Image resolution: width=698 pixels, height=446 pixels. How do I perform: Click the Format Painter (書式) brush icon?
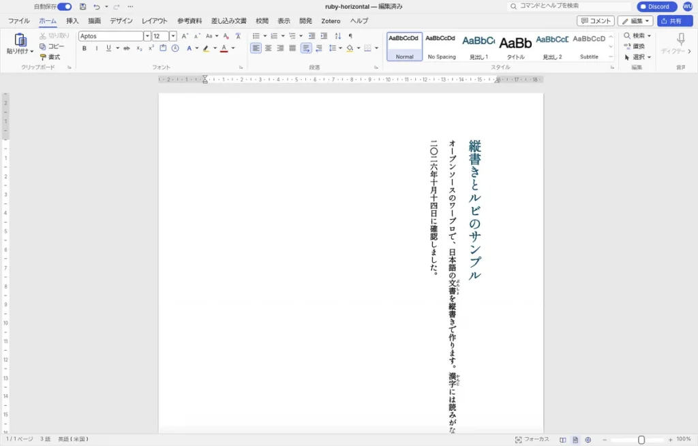click(x=43, y=57)
